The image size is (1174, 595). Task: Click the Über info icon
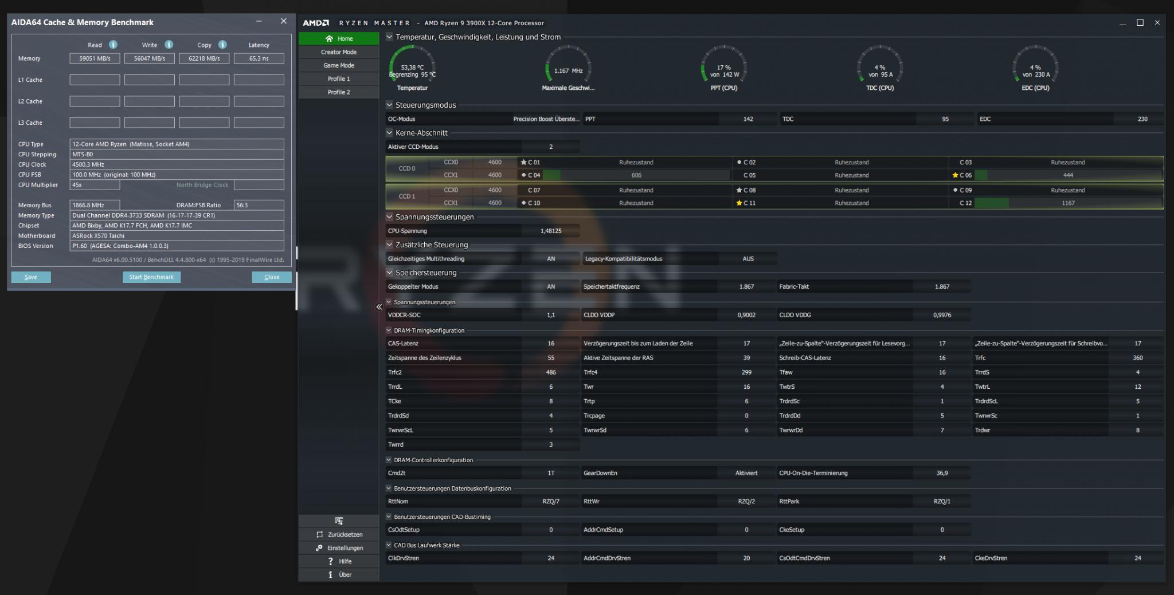coord(330,574)
